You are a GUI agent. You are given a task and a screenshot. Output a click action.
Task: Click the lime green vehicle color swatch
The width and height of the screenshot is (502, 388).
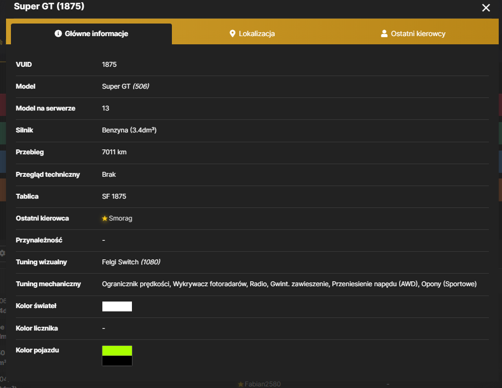(x=117, y=351)
